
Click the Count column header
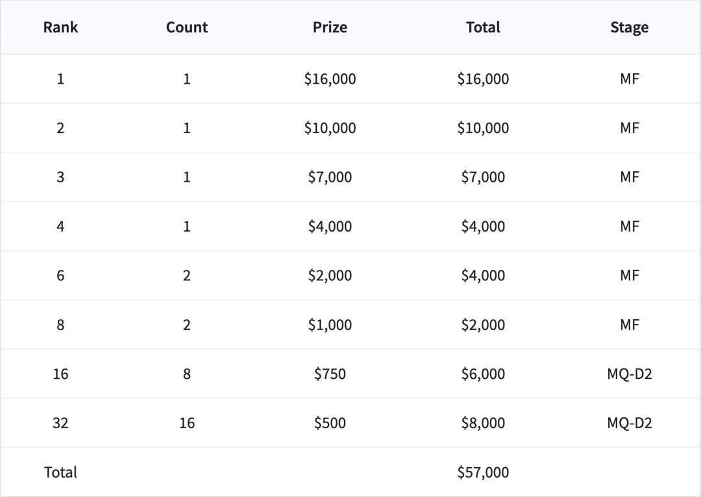187,27
